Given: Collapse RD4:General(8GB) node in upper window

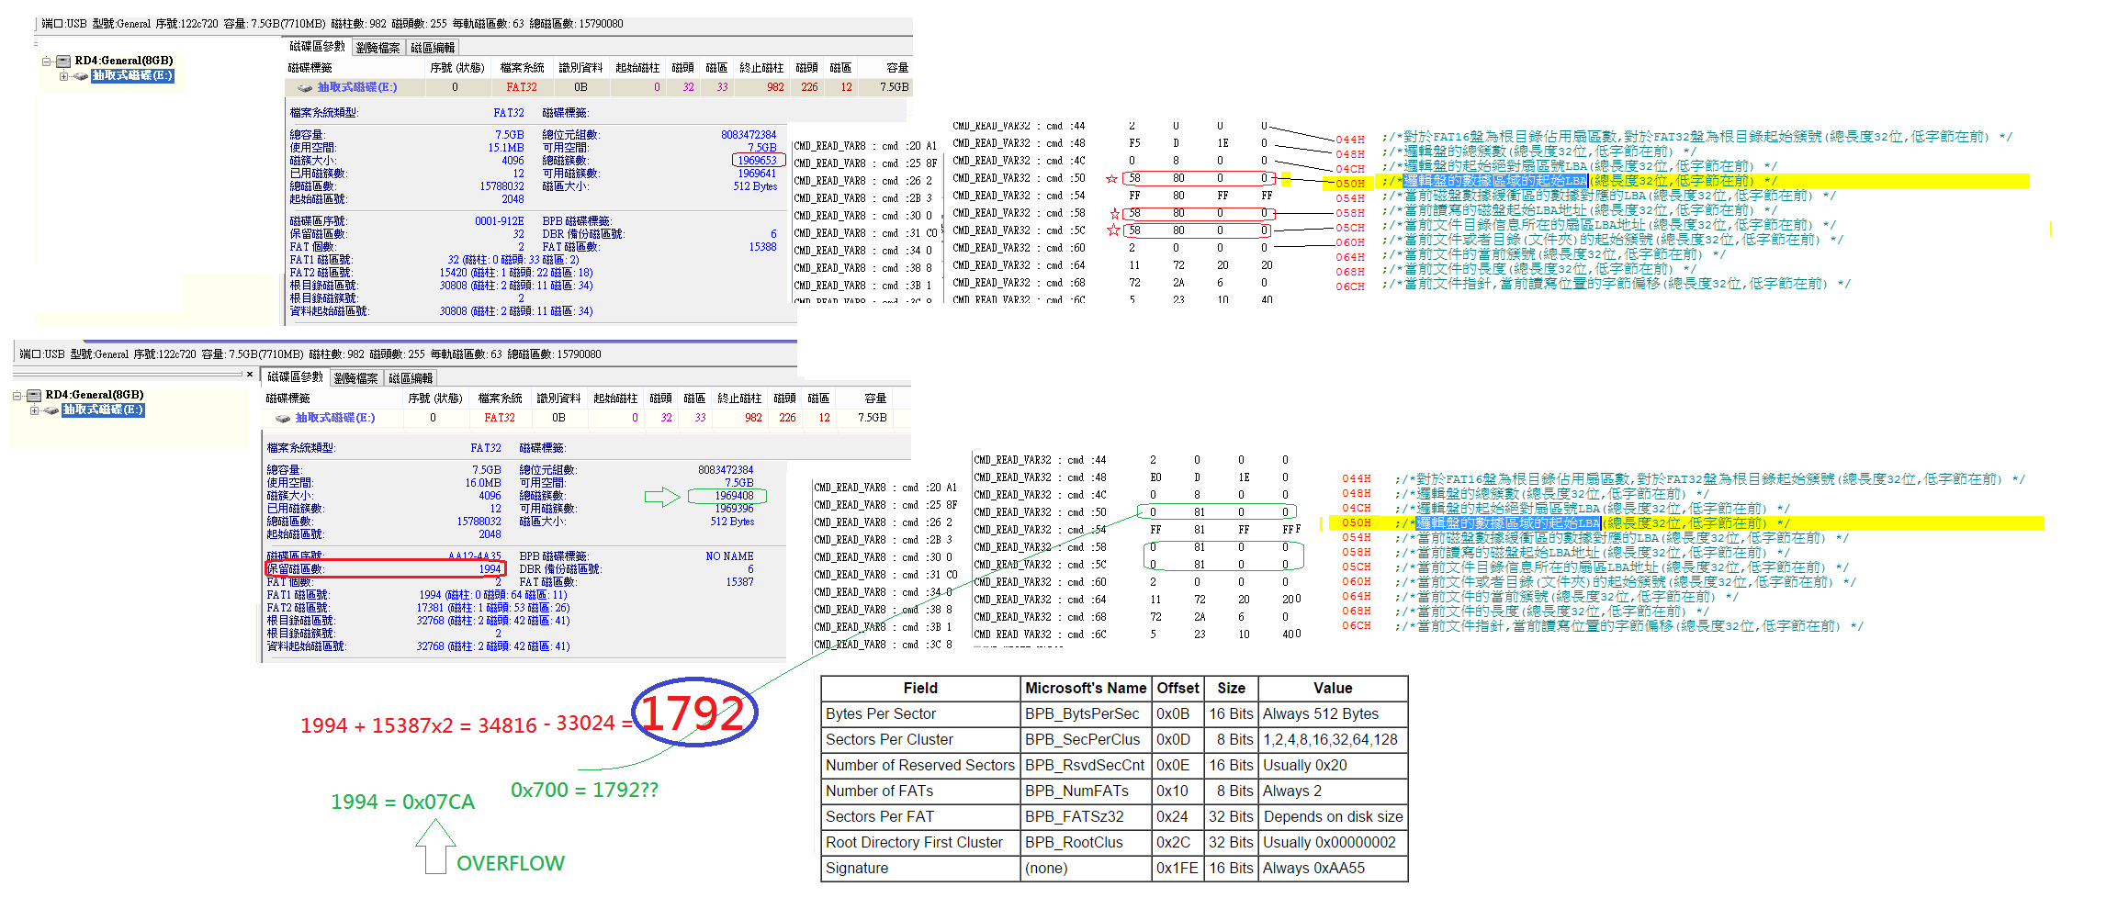Looking at the screenshot, I should (x=46, y=62).
